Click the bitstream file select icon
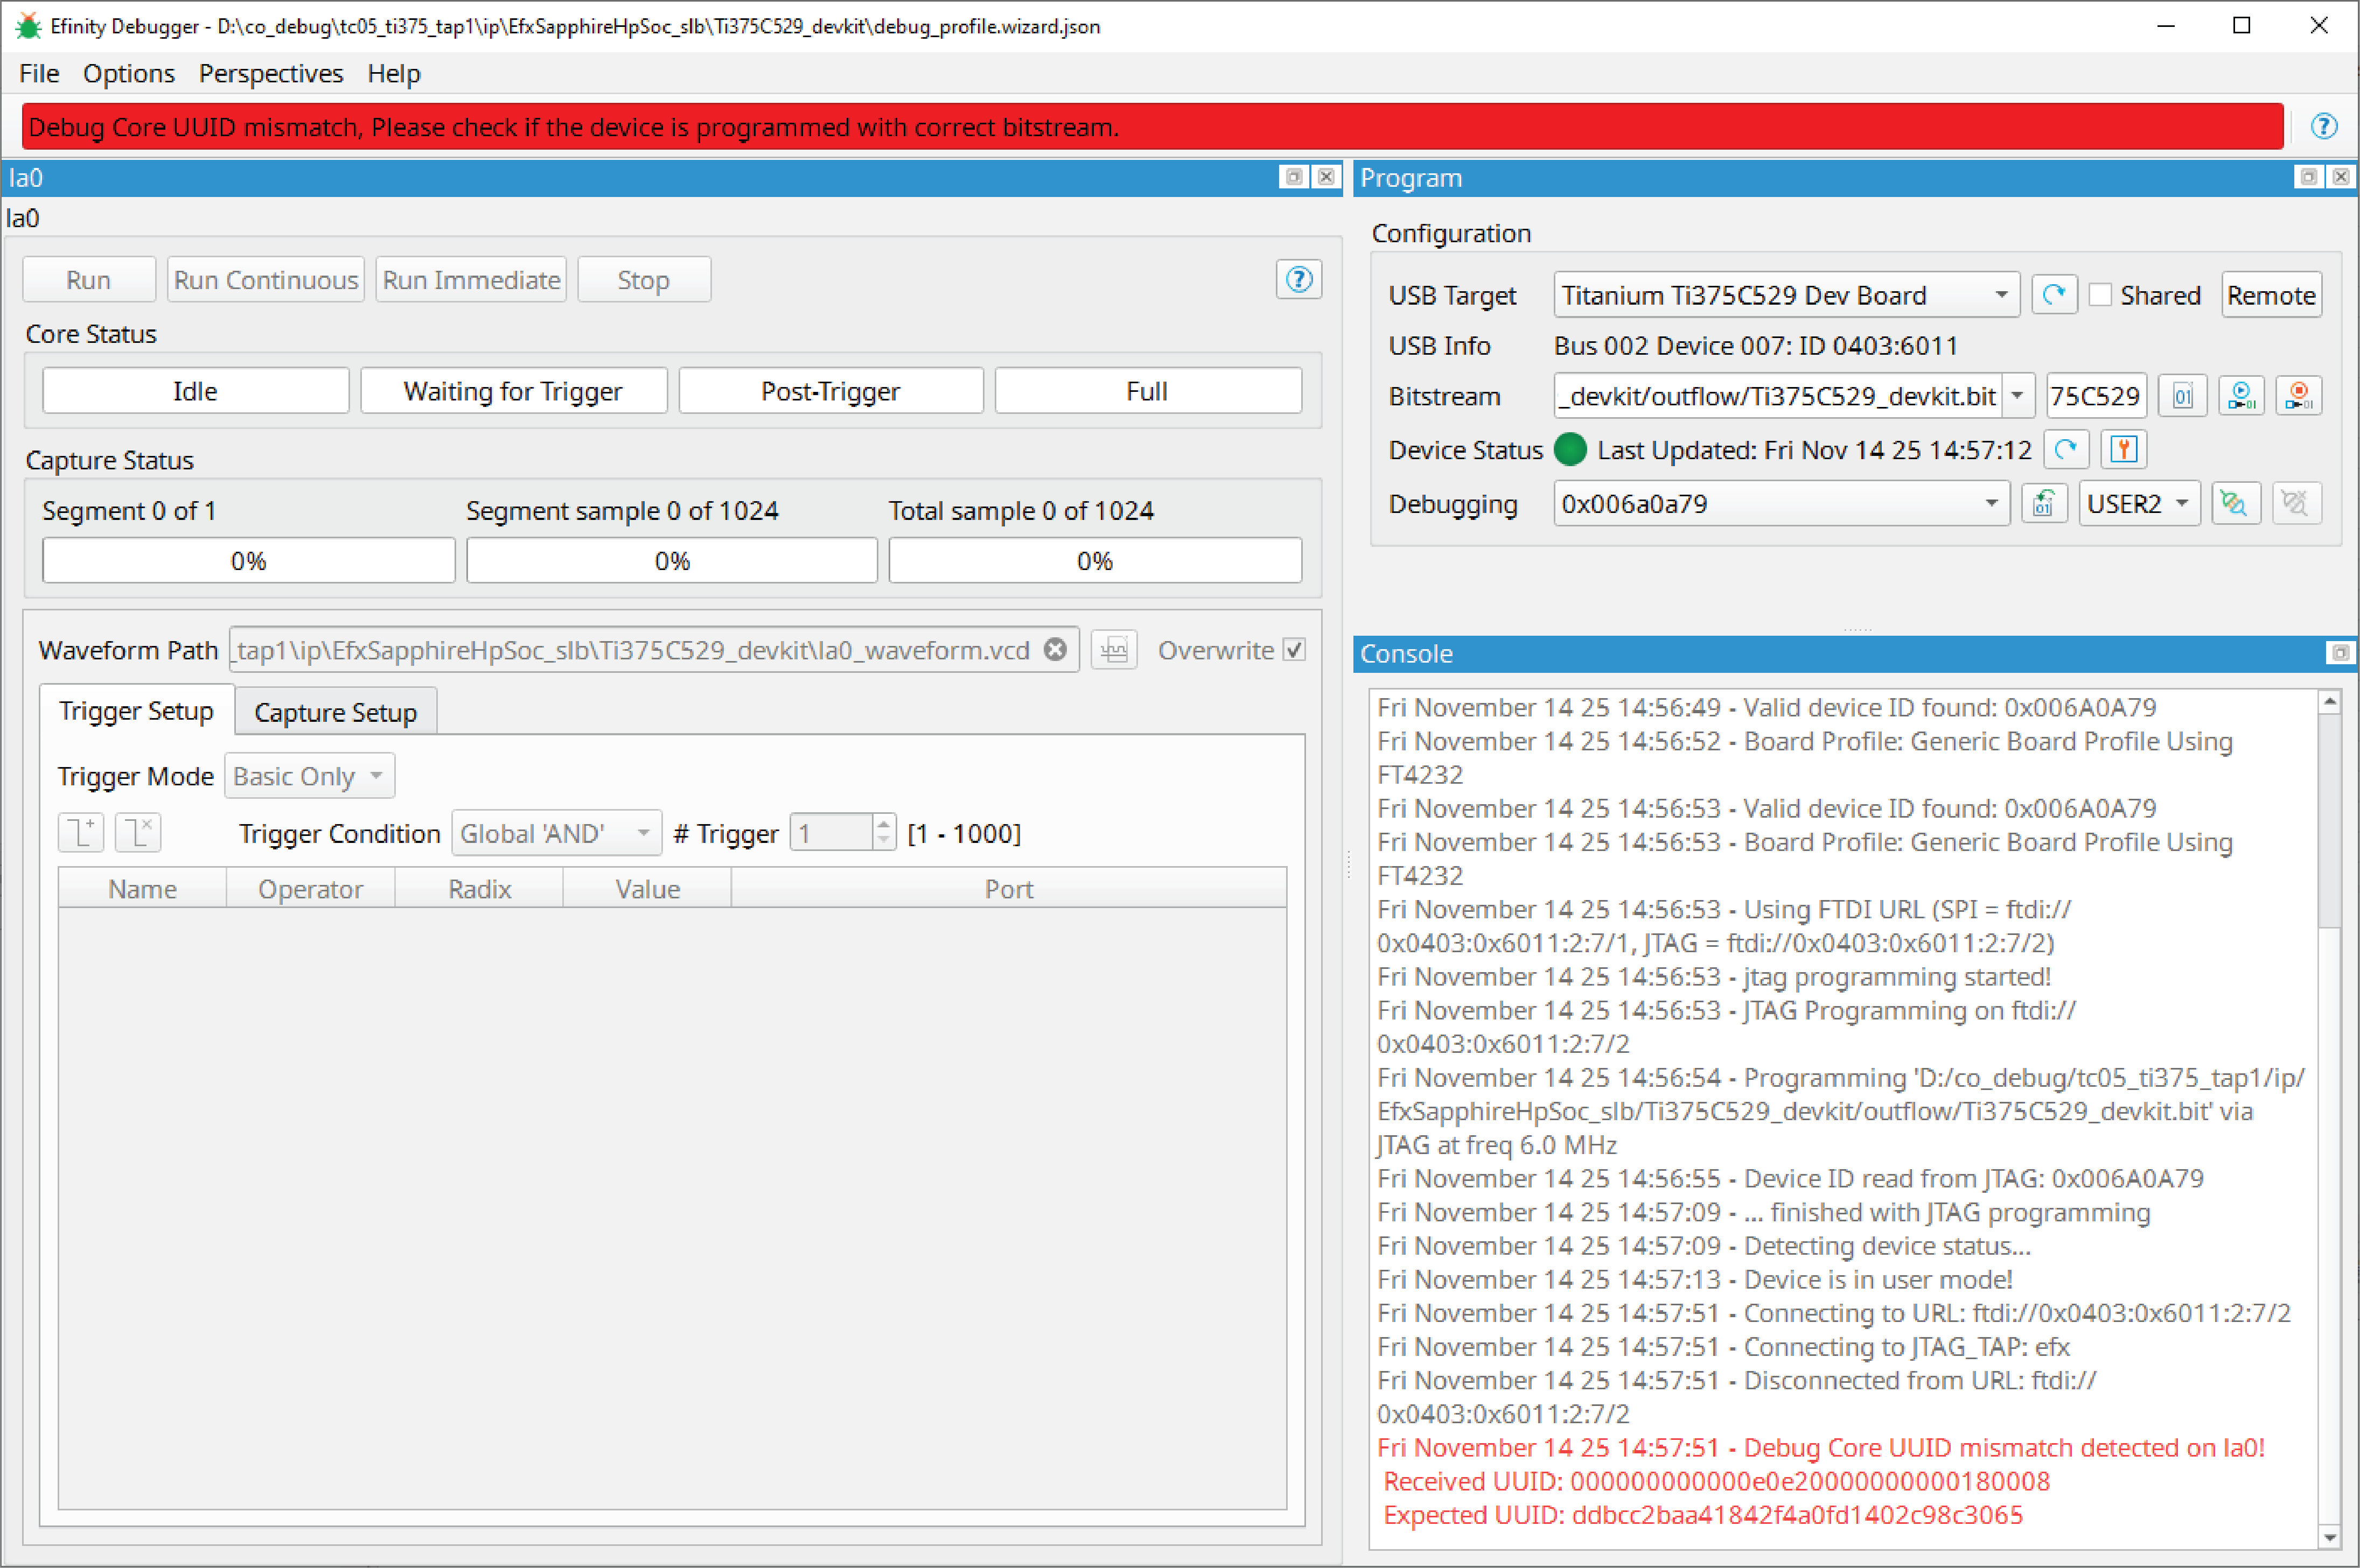 [x=2182, y=396]
